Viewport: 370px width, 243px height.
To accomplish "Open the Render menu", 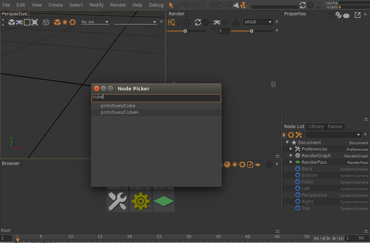I will (x=118, y=5).
